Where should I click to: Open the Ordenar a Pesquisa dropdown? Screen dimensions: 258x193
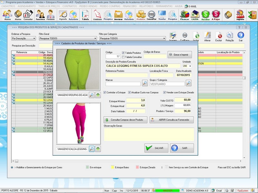(34, 38)
